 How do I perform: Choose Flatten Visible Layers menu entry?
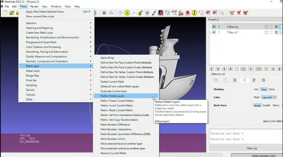[x=112, y=96]
